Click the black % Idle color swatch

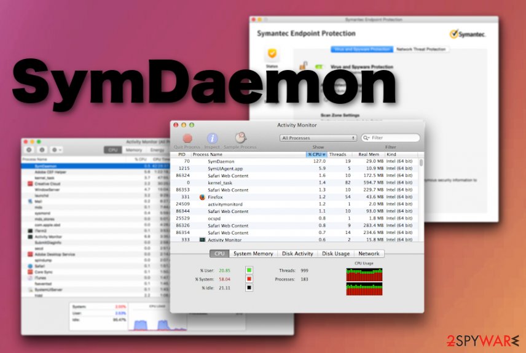pos(249,288)
